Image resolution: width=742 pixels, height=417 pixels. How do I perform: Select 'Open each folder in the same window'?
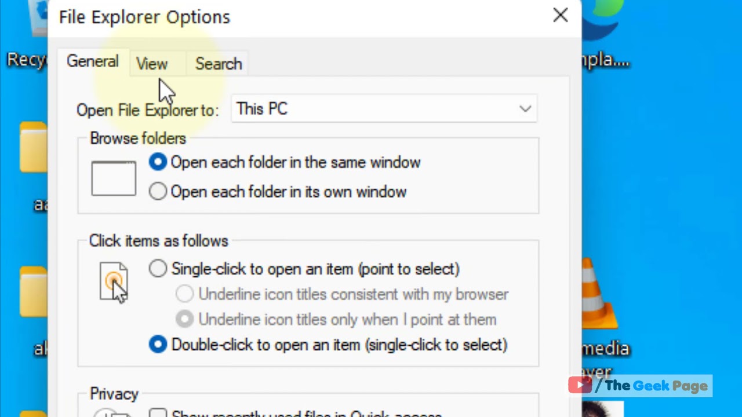coord(158,162)
